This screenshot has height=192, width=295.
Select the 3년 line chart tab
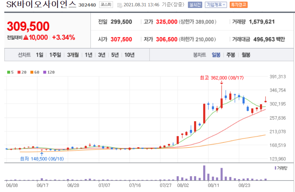pos(102,55)
